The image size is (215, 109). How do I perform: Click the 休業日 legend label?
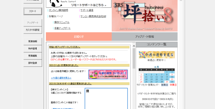173,85
